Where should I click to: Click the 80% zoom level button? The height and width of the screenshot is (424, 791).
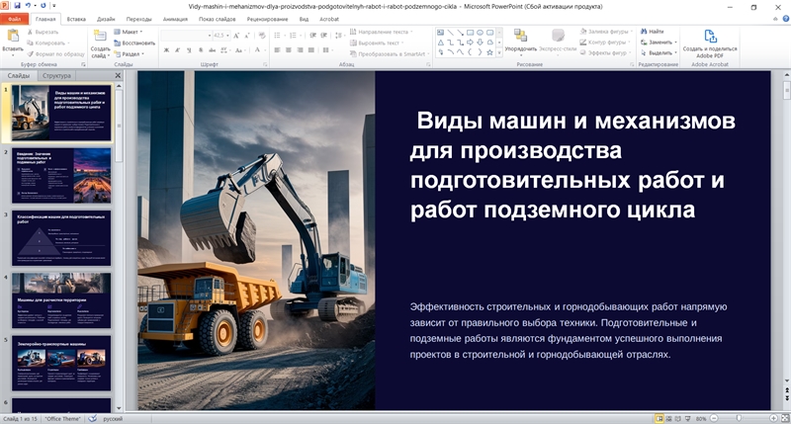[701, 418]
